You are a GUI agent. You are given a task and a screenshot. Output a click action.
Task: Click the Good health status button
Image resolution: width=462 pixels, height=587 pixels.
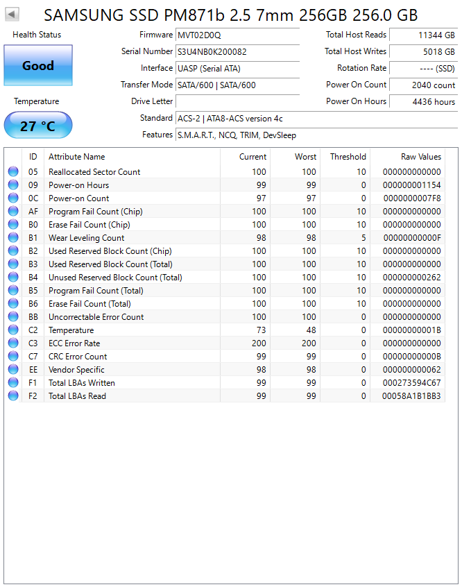point(38,65)
